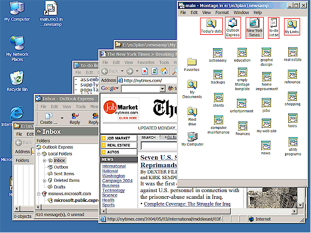Expand the Inbox tree node
Image resolution: width=311 pixels, height=233 pixels.
[x=45, y=161]
